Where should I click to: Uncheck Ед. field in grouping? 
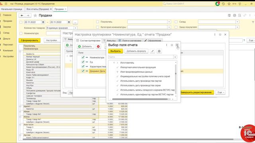pyautogui.click(x=83, y=62)
